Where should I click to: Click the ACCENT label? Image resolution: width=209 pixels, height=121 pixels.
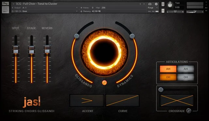[88, 111]
